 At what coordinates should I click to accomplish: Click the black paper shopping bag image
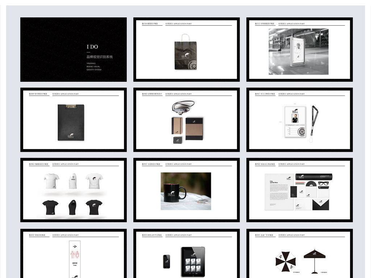click(185, 52)
